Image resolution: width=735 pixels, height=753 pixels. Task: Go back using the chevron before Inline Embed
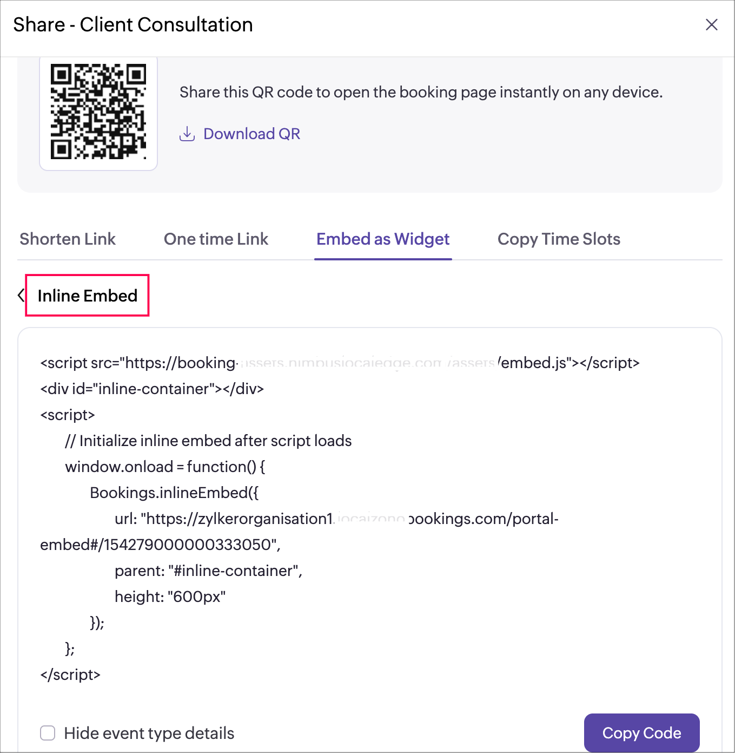[x=21, y=296]
